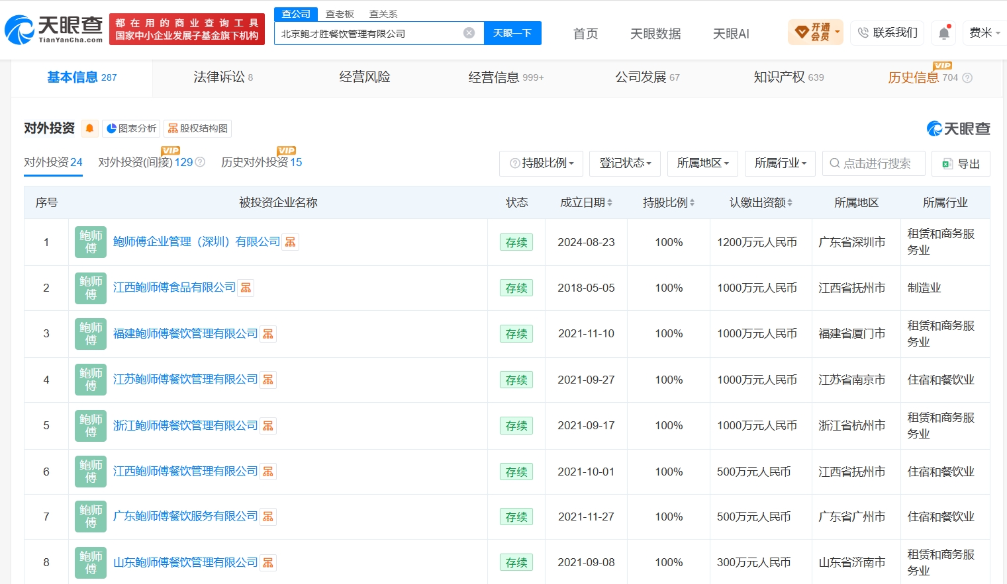Open 浙江鲍师傅餐饮管理有限公司 link
Viewport: 1007px width, 584px height.
pyautogui.click(x=185, y=426)
